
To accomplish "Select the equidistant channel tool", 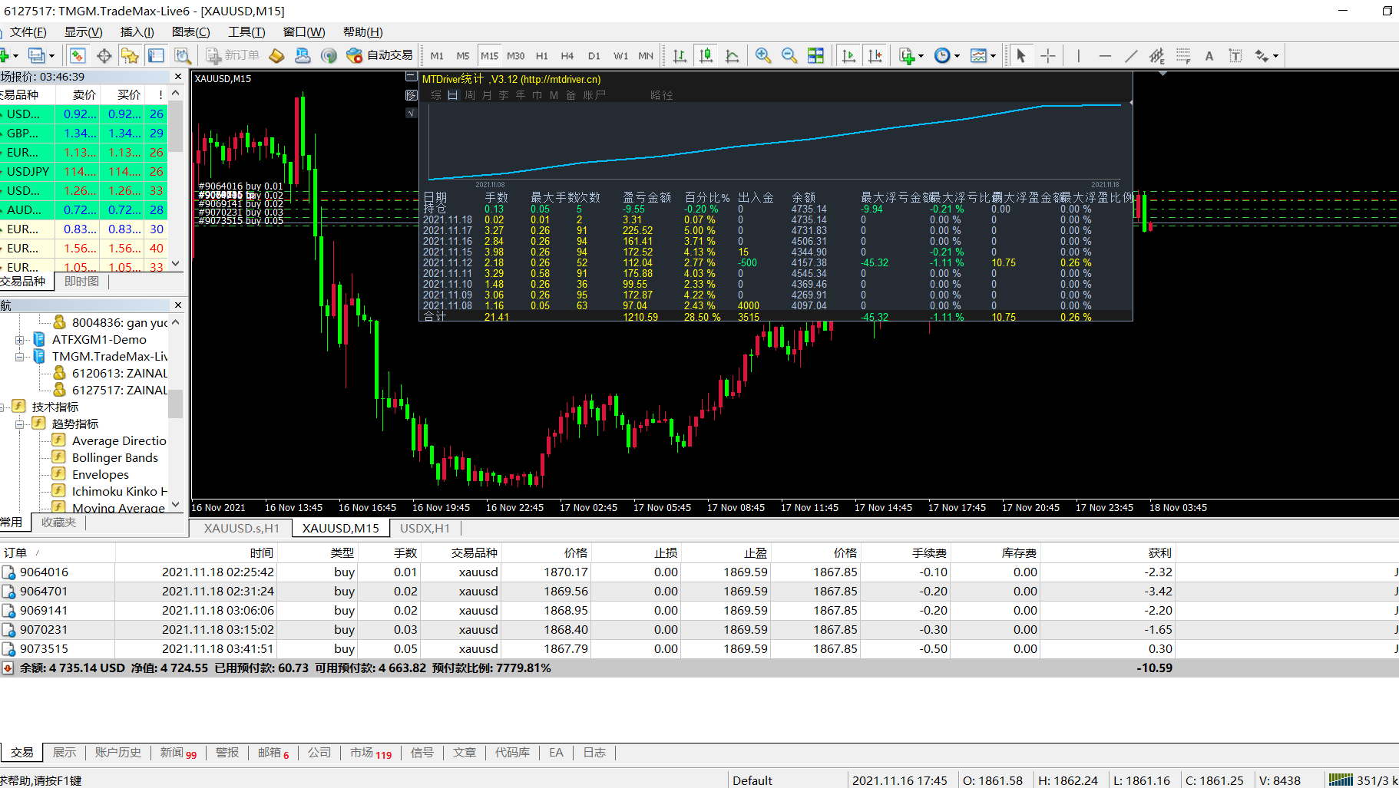I will (x=1157, y=55).
